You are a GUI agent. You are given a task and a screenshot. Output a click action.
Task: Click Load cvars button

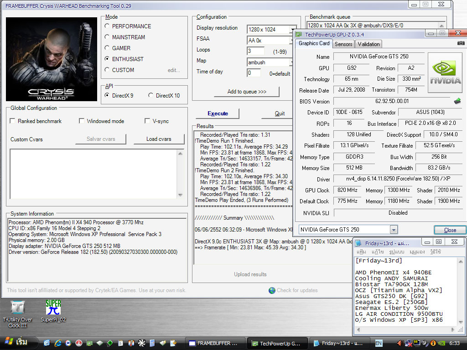[159, 139]
